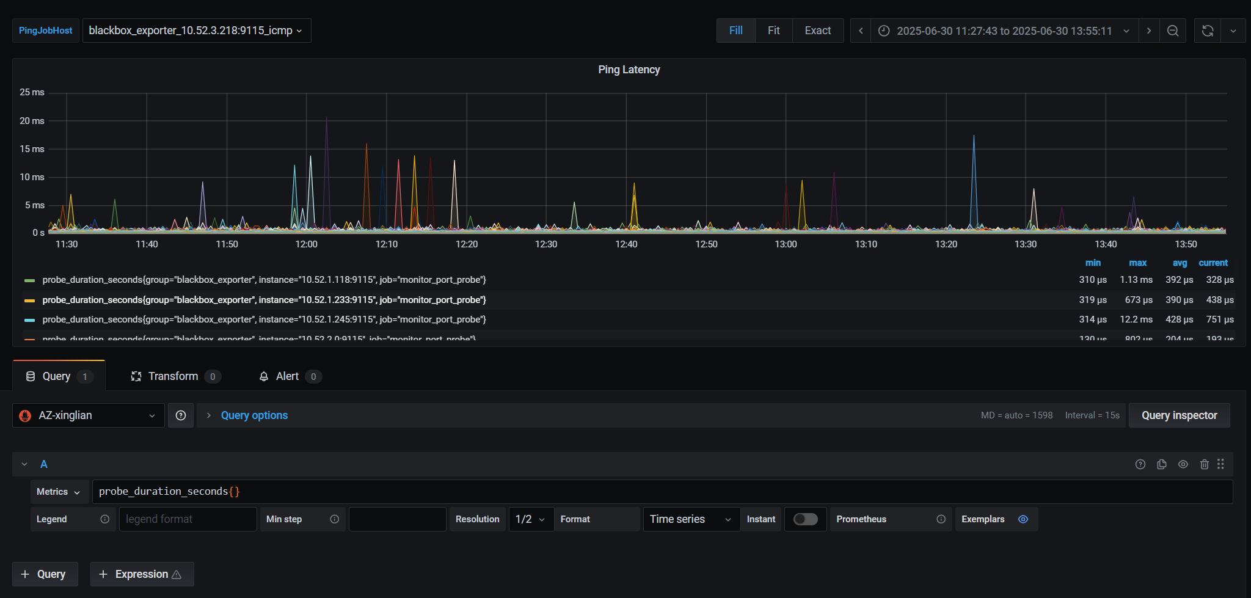The width and height of the screenshot is (1251, 598).
Task: Click the query A help icon
Action: [1140, 464]
